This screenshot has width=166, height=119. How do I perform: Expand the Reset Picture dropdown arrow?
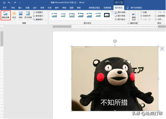tap(46, 19)
